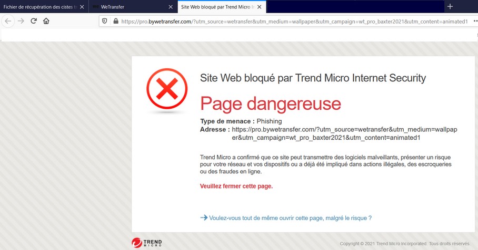Click the Trend Micro copyright notice
Image resolution: width=478 pixels, height=250 pixels.
pos(405,244)
